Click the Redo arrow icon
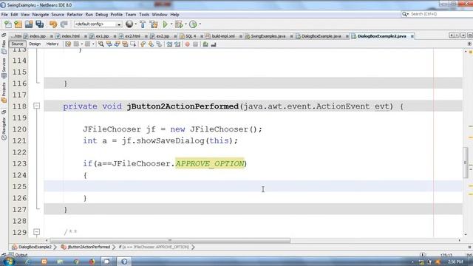 click(x=64, y=24)
